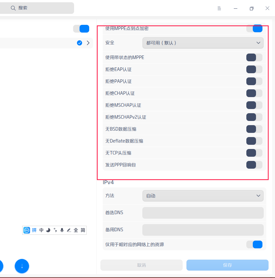Toggle simplified 简 icon
Viewport: 275px width, 278px height.
coord(83,230)
